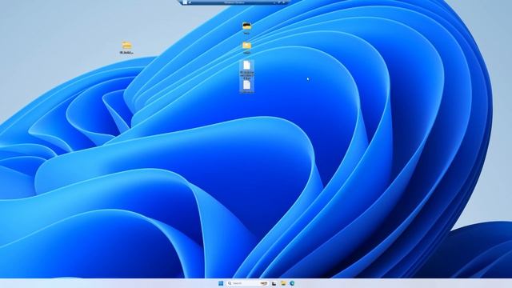Open Task View from the taskbar
This screenshot has width=512, height=288.
point(274,283)
